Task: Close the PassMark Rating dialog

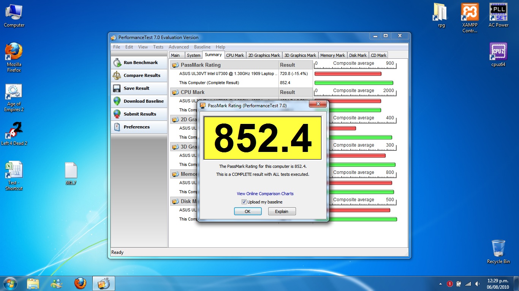Action: pyautogui.click(x=318, y=104)
